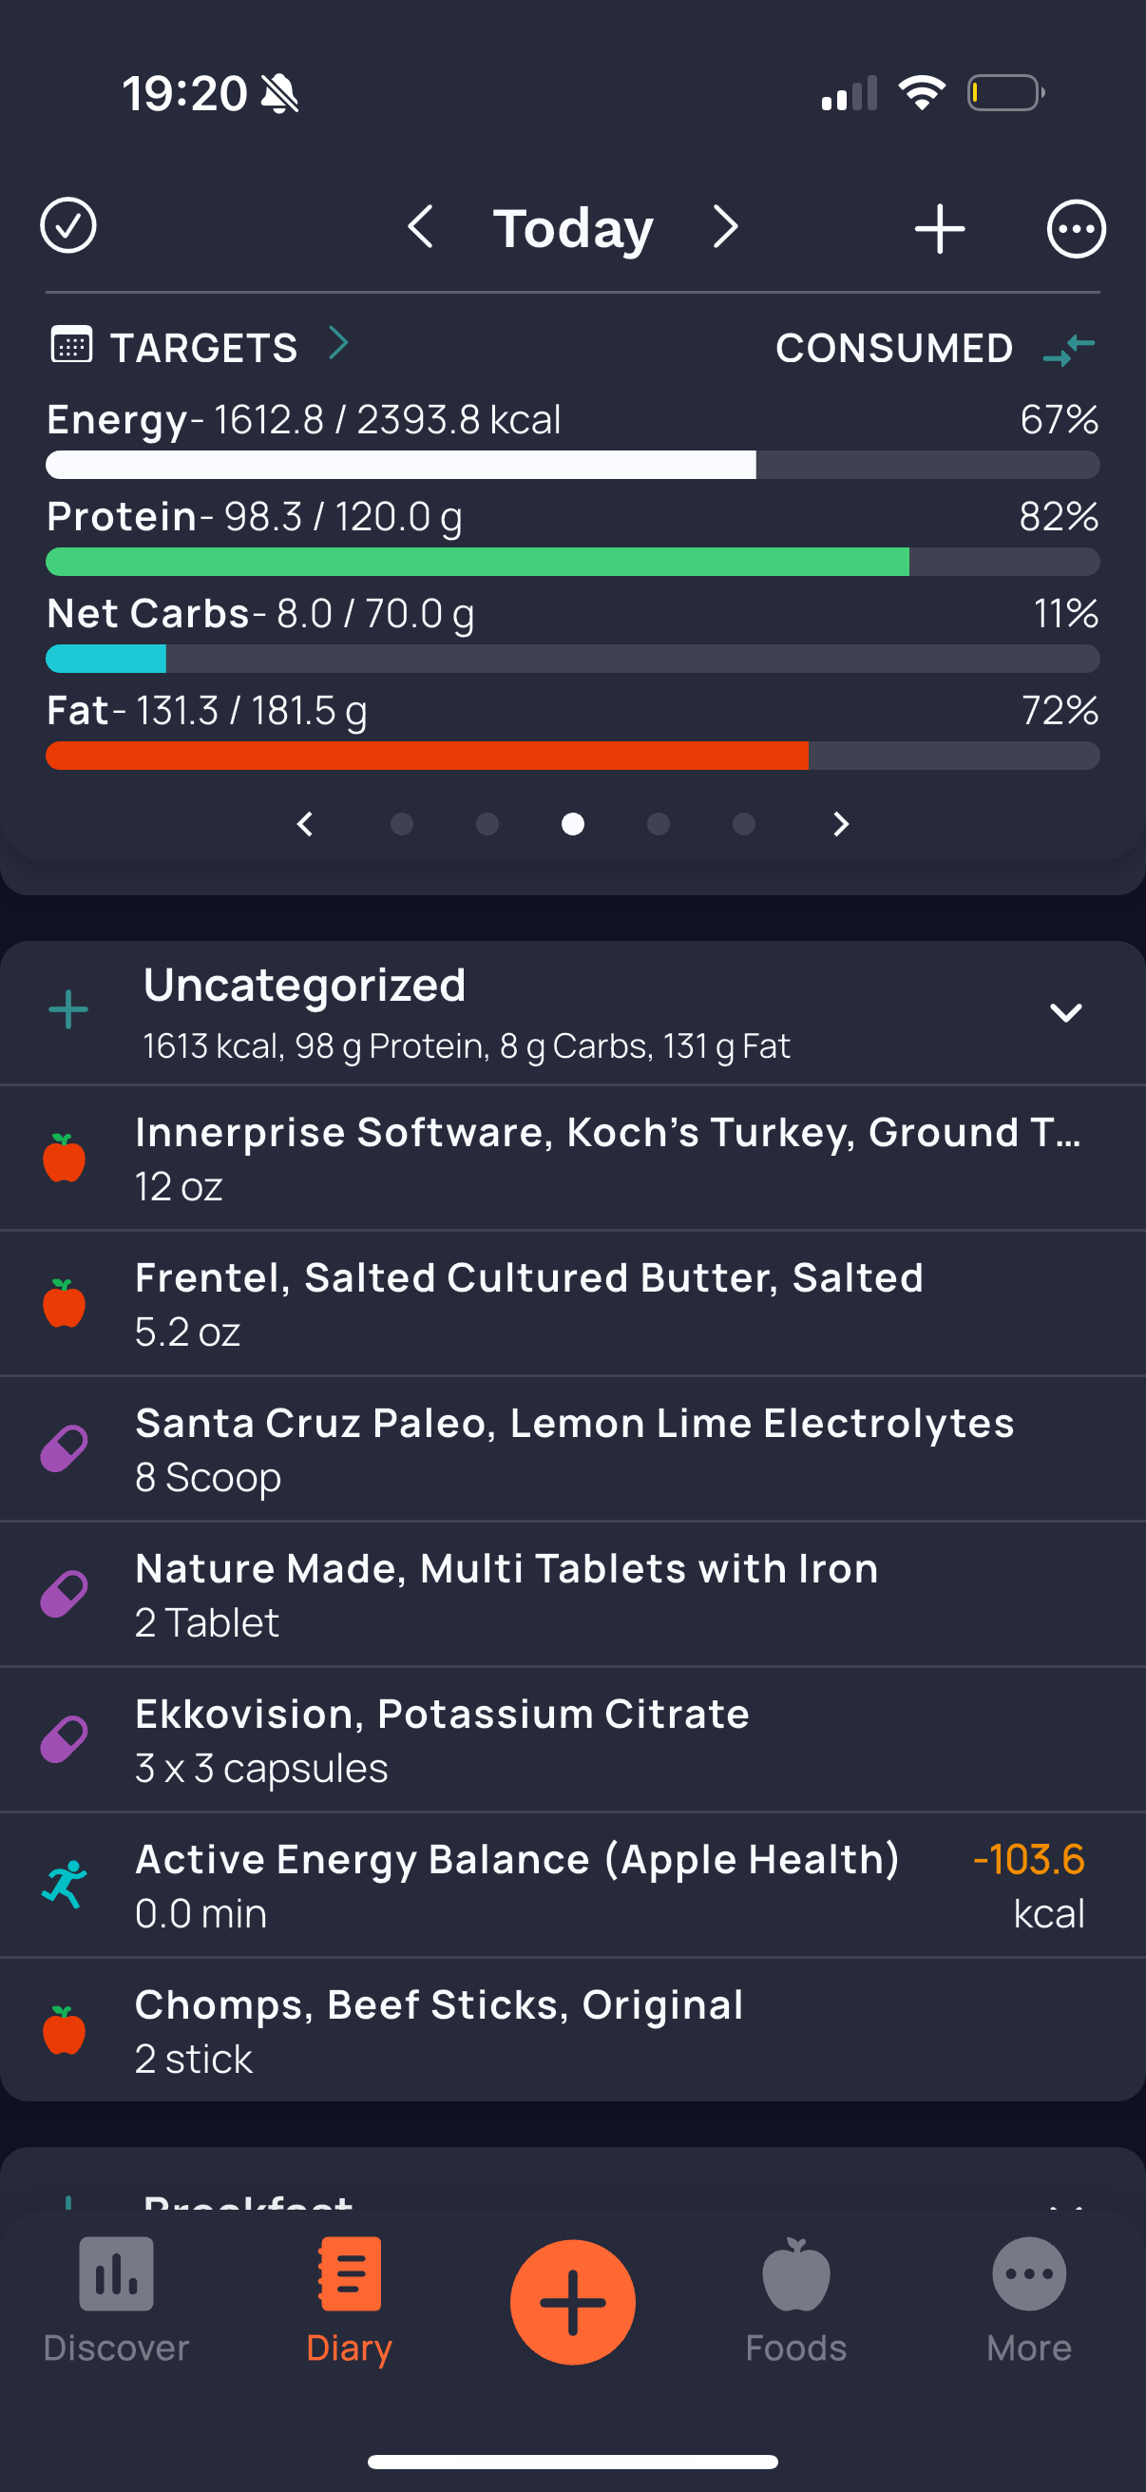Go to next day with right chevron

click(x=725, y=227)
